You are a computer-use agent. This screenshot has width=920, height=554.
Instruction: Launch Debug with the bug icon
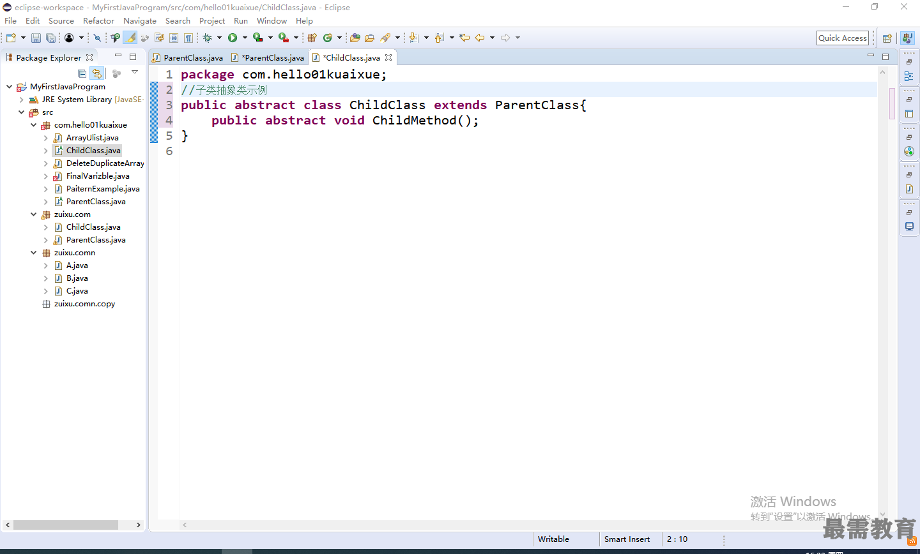(208, 38)
